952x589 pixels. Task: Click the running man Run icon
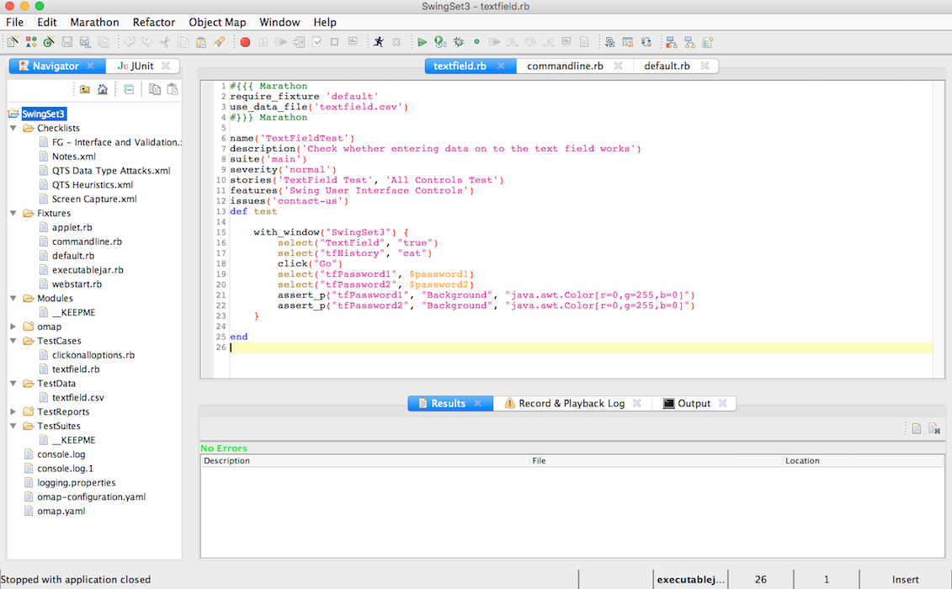(x=378, y=40)
